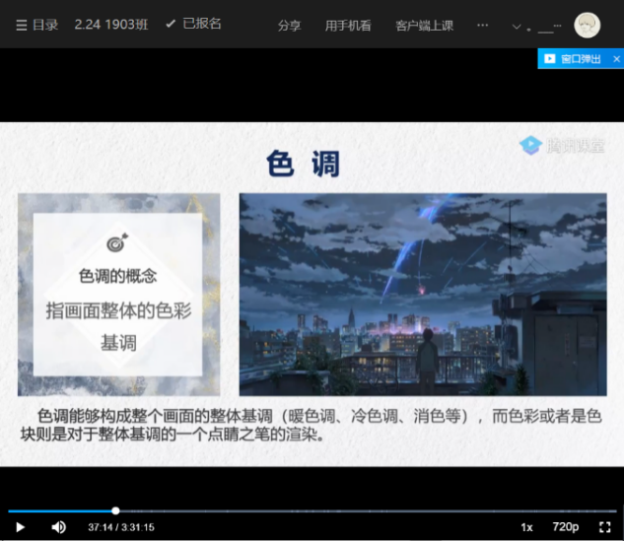The image size is (624, 541).
Task: Open 客户端上课 link
Action: 423,25
